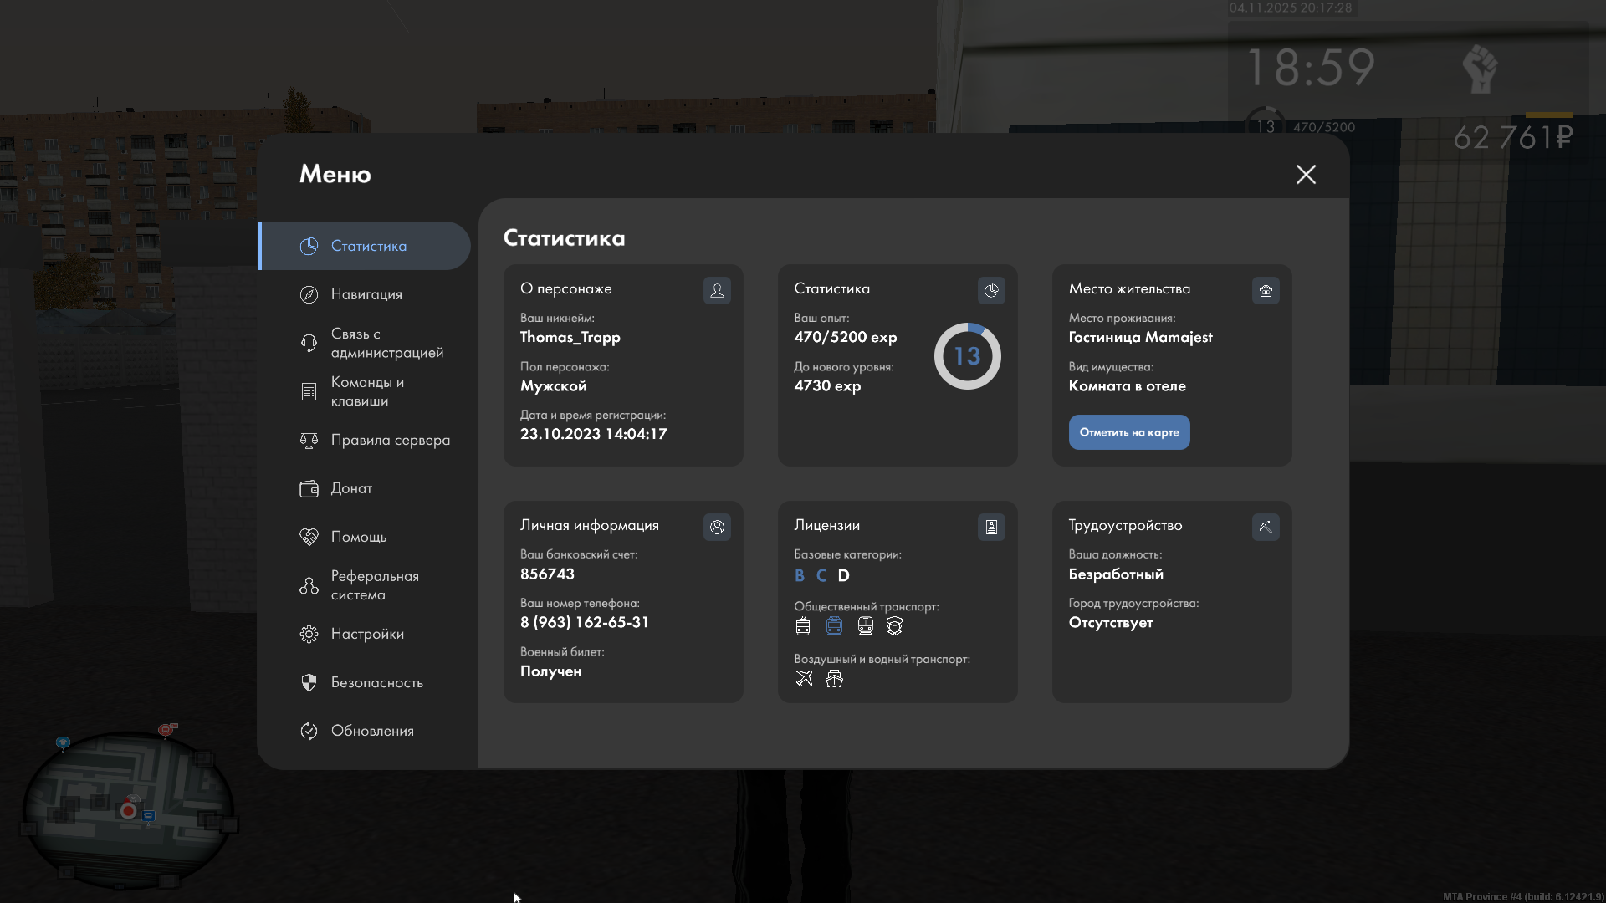This screenshot has height=903, width=1606.
Task: Click the О персонаже profile icon
Action: (717, 290)
